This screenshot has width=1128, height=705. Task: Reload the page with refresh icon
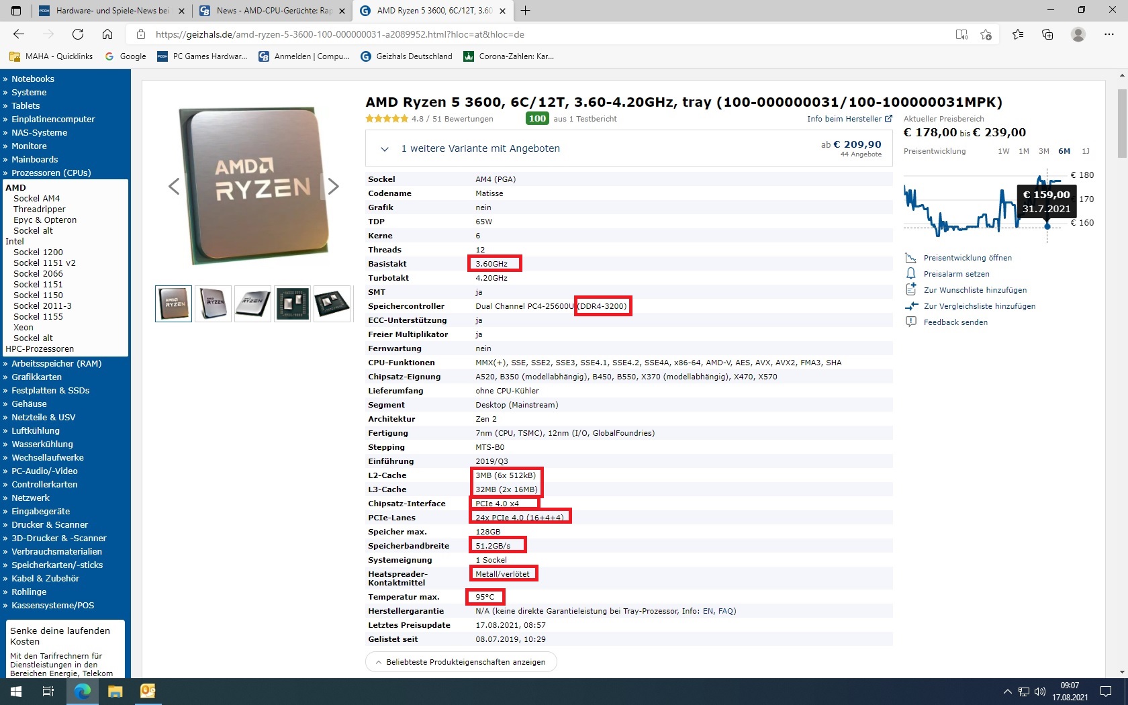[78, 34]
